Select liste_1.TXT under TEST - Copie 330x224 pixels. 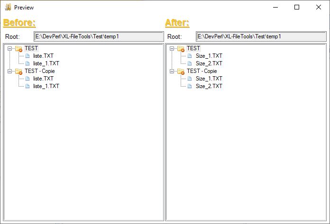[x=46, y=86]
